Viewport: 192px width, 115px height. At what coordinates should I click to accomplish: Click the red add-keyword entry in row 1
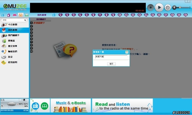(x=39, y=23)
